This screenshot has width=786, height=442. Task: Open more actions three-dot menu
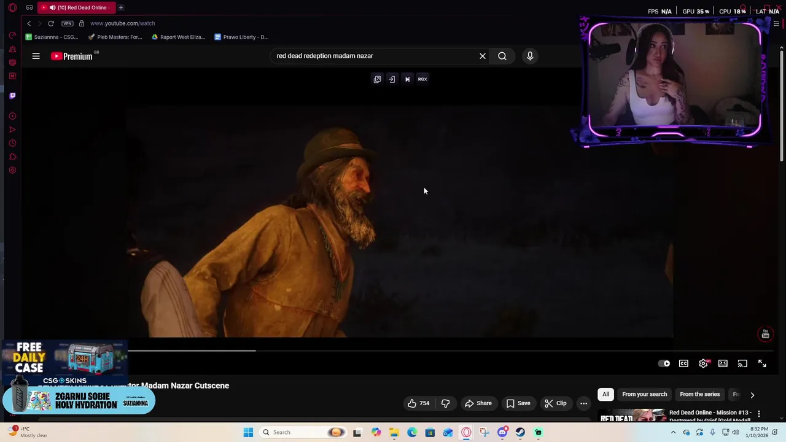(583, 403)
